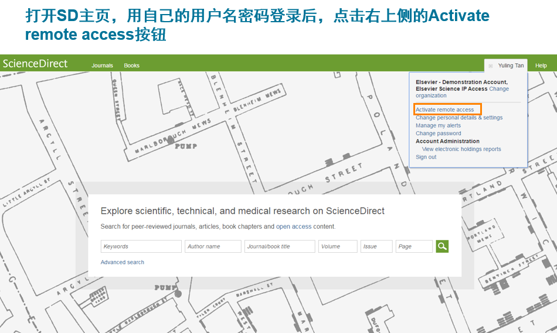Collapse the Yuling Tan user menu icon
Image resolution: width=557 pixels, height=333 pixels.
[491, 66]
